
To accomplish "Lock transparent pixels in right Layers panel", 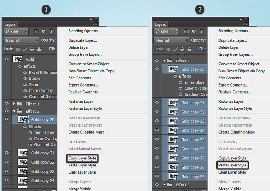I will pos(168,50).
